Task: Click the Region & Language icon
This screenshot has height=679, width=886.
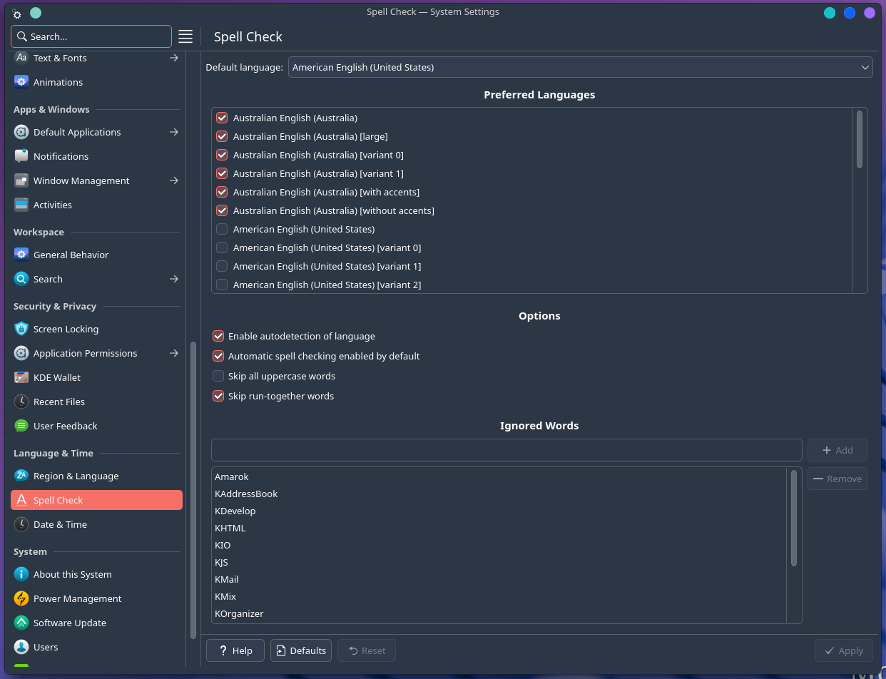Action: click(x=21, y=476)
